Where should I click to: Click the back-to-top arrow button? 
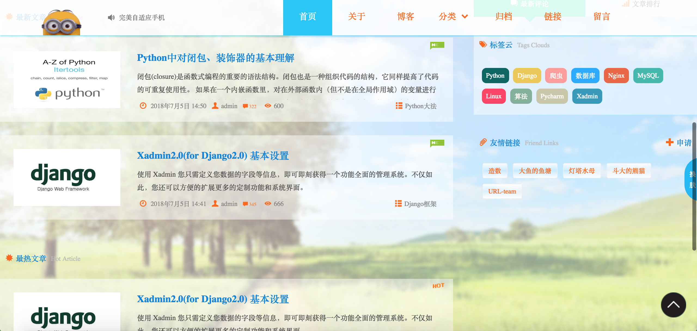point(673,305)
